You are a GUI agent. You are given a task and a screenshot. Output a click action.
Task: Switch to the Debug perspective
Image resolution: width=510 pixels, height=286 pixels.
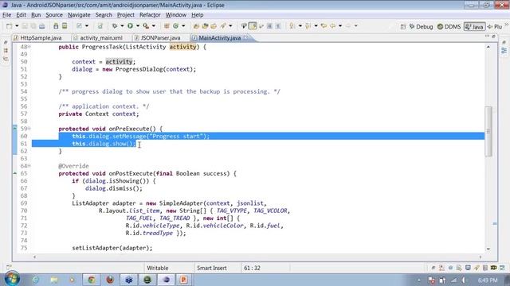click(422, 26)
